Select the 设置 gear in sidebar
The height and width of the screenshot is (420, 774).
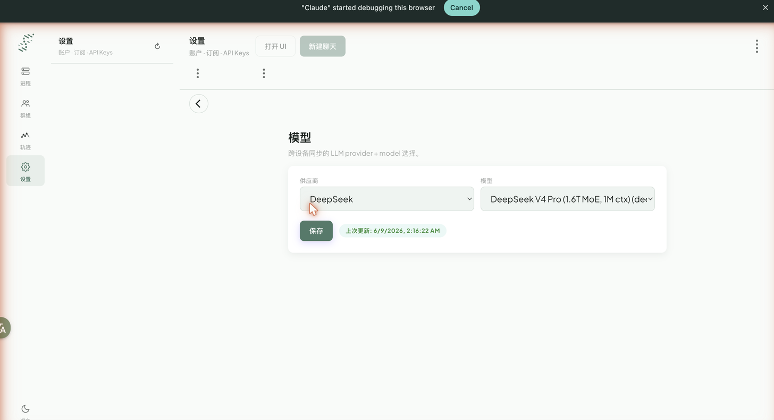[x=26, y=171]
